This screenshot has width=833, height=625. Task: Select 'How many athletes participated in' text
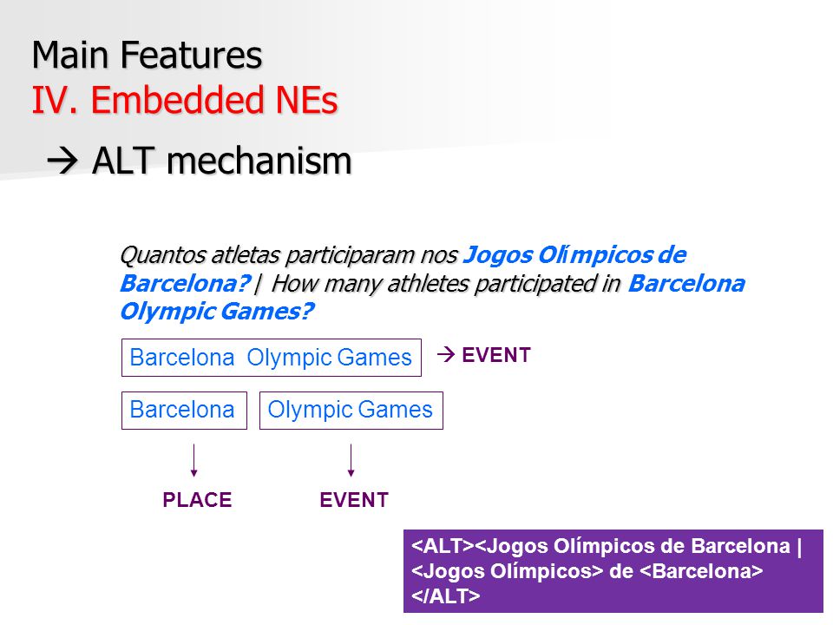coord(446,283)
